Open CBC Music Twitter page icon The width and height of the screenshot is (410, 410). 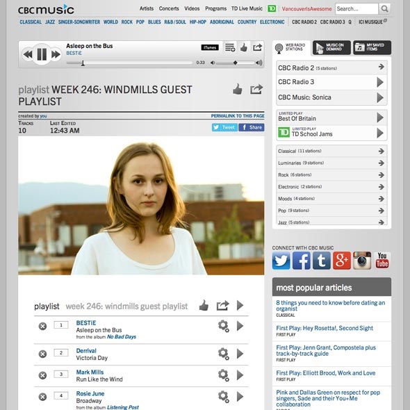[281, 261]
